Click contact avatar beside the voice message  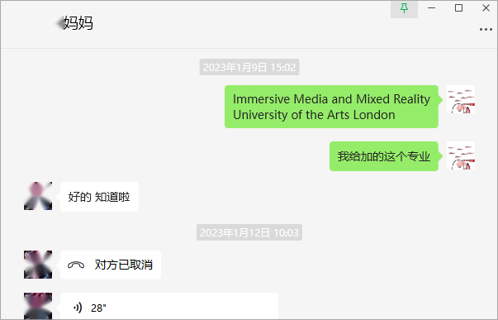(x=38, y=306)
